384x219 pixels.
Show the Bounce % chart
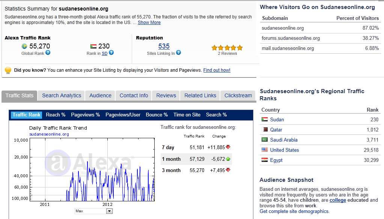click(x=157, y=115)
